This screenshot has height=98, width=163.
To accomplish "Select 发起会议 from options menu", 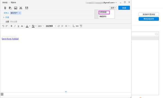I will tap(103, 17).
